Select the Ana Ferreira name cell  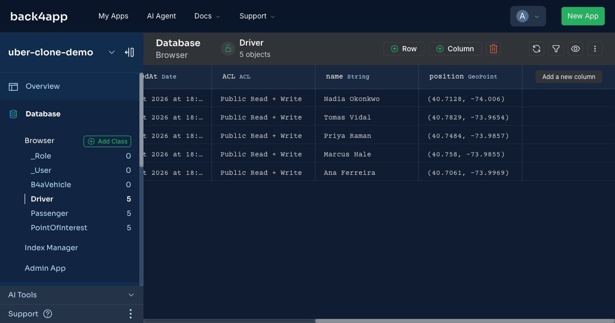(367, 173)
